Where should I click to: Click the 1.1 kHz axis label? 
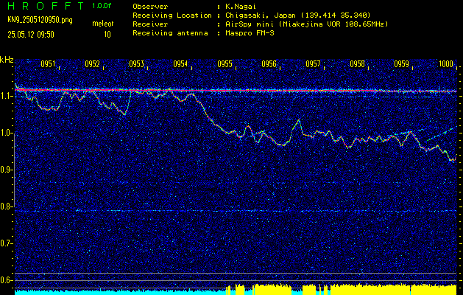pos(5,96)
